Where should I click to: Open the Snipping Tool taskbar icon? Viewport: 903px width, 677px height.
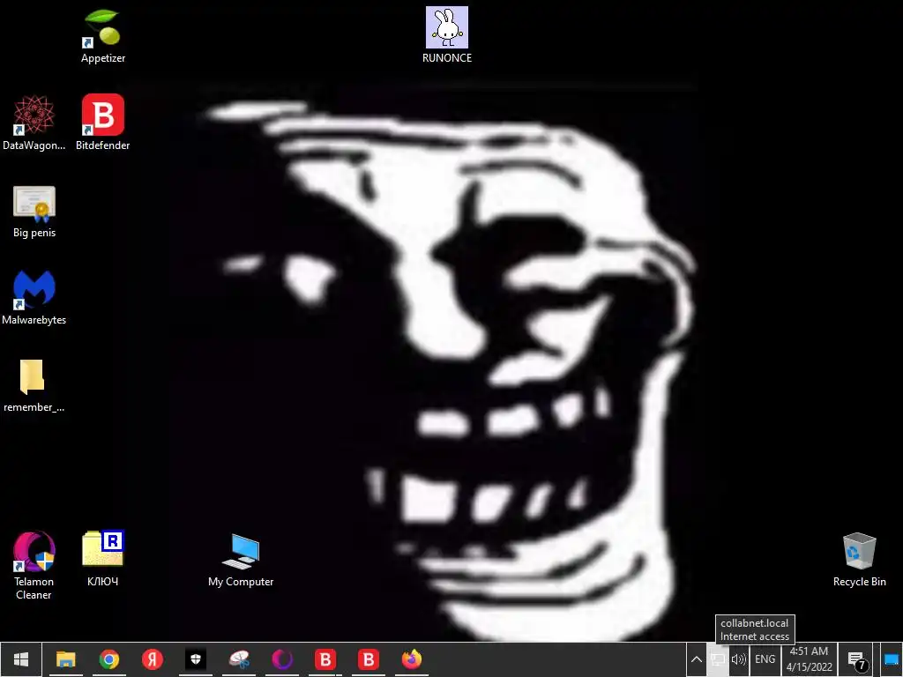click(x=238, y=659)
